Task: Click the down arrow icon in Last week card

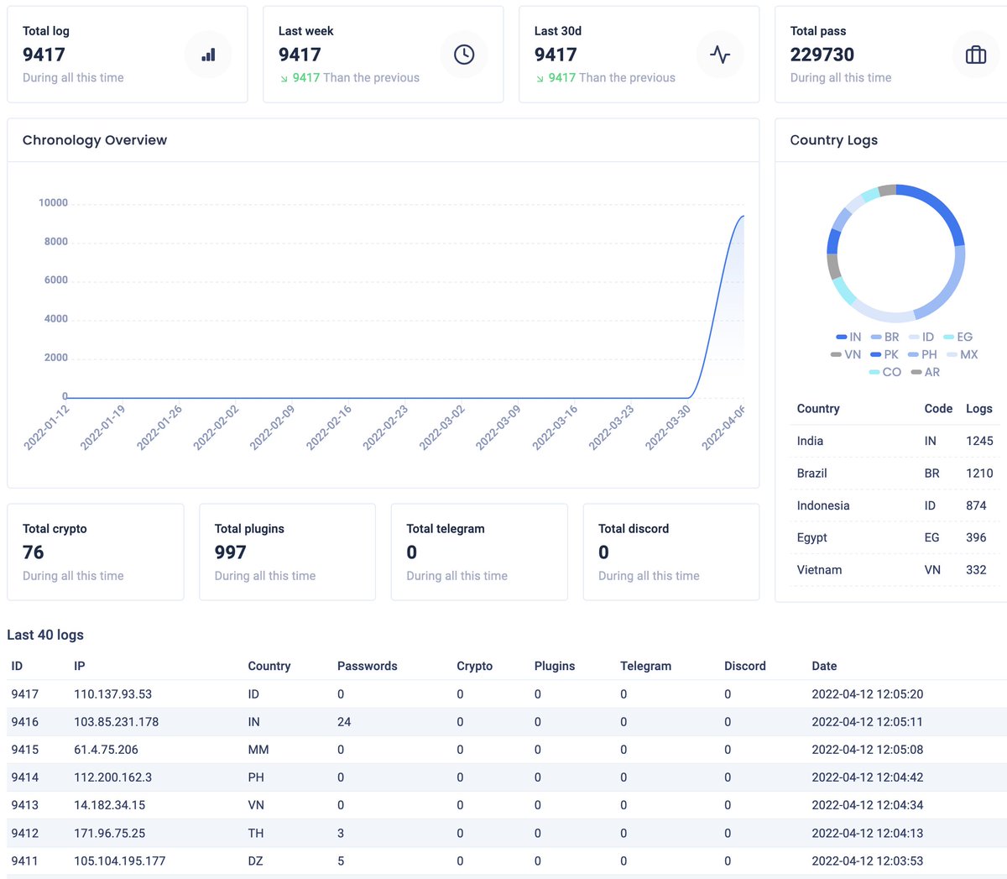Action: (x=284, y=78)
